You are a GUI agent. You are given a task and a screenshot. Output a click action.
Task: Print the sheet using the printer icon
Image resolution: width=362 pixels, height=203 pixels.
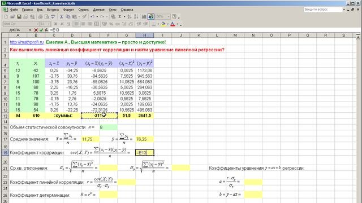coord(40,16)
